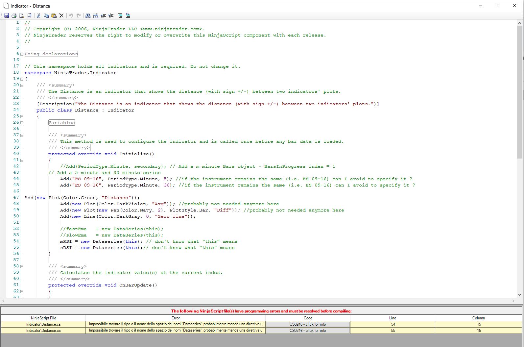The width and height of the screenshot is (524, 347).
Task: Click 'protected override void OnBarUpdate()' line
Action: (x=103, y=285)
